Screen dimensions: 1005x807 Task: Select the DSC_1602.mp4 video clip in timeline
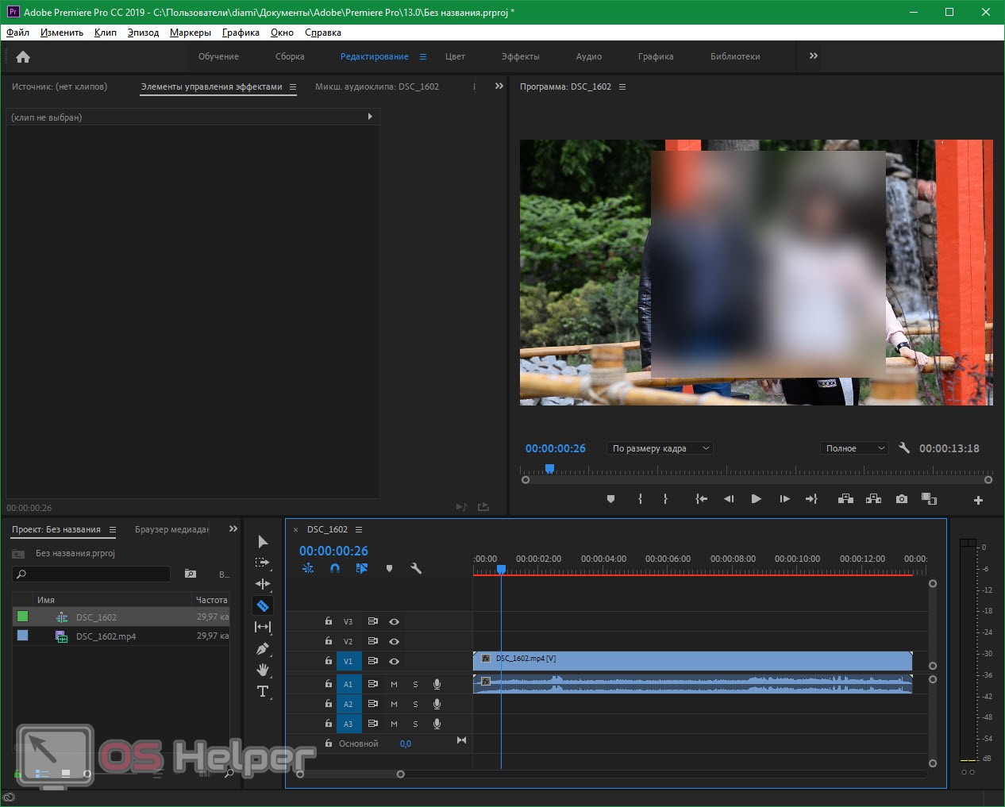(x=692, y=660)
